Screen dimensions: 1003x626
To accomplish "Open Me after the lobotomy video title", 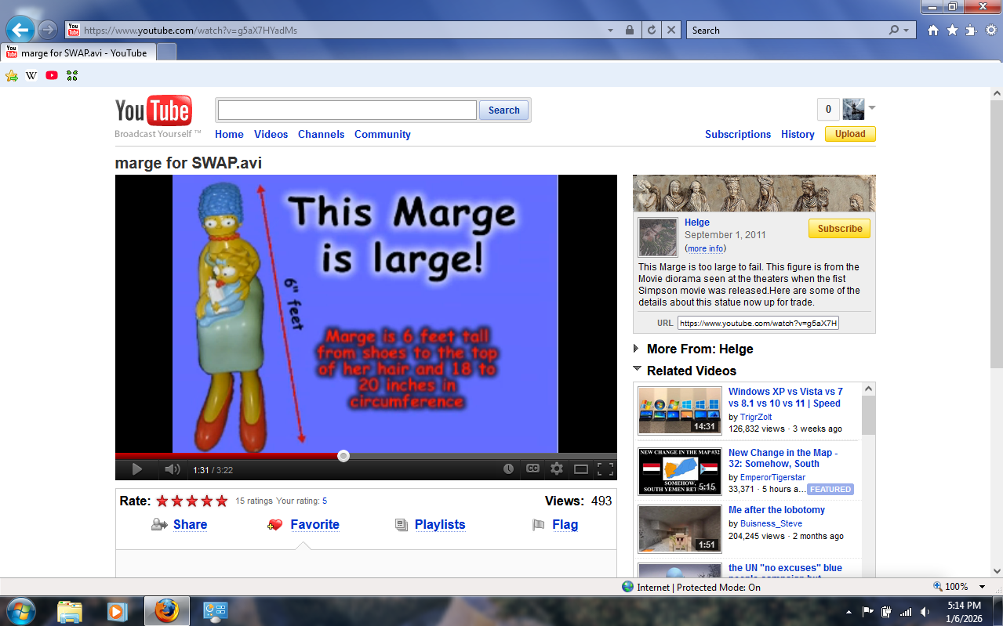I will 776,510.
